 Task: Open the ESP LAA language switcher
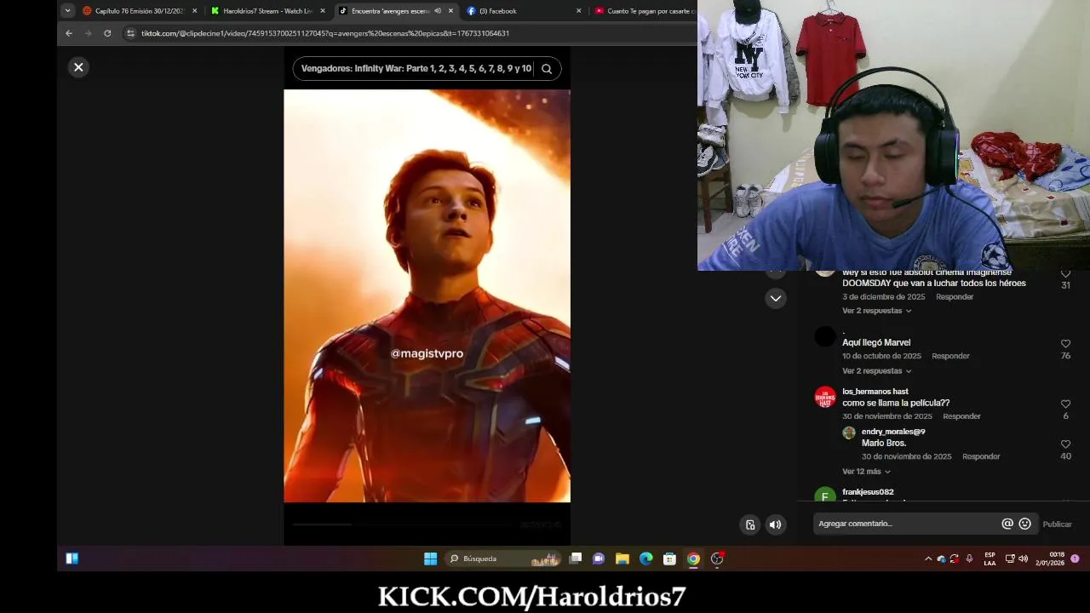(990, 559)
